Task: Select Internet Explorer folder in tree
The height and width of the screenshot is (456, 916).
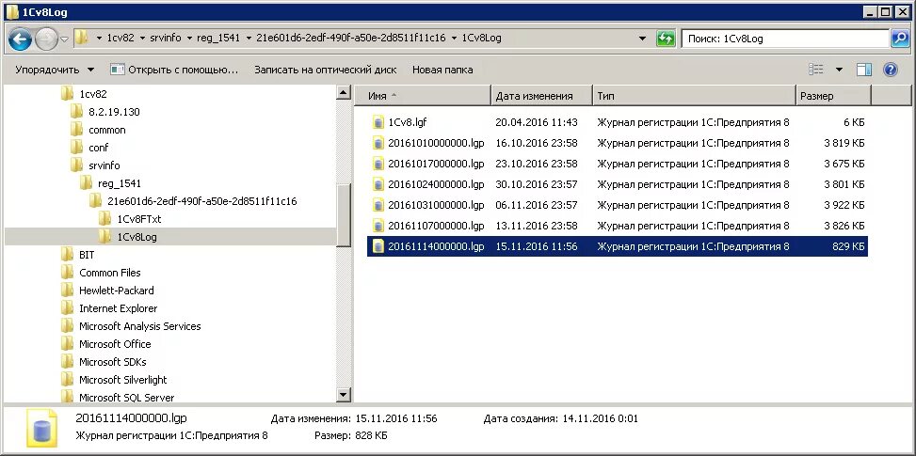Action: [x=118, y=308]
